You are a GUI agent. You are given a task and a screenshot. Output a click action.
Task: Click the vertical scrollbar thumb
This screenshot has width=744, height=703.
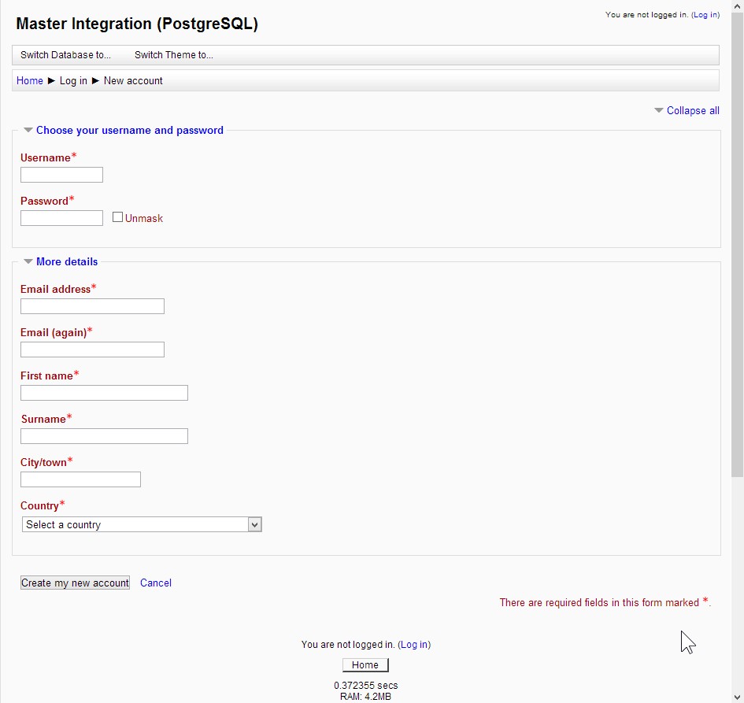point(738,245)
